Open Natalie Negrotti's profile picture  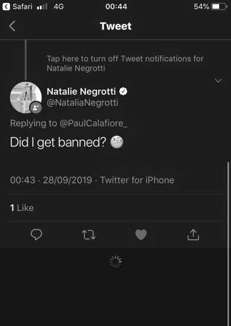(25, 97)
